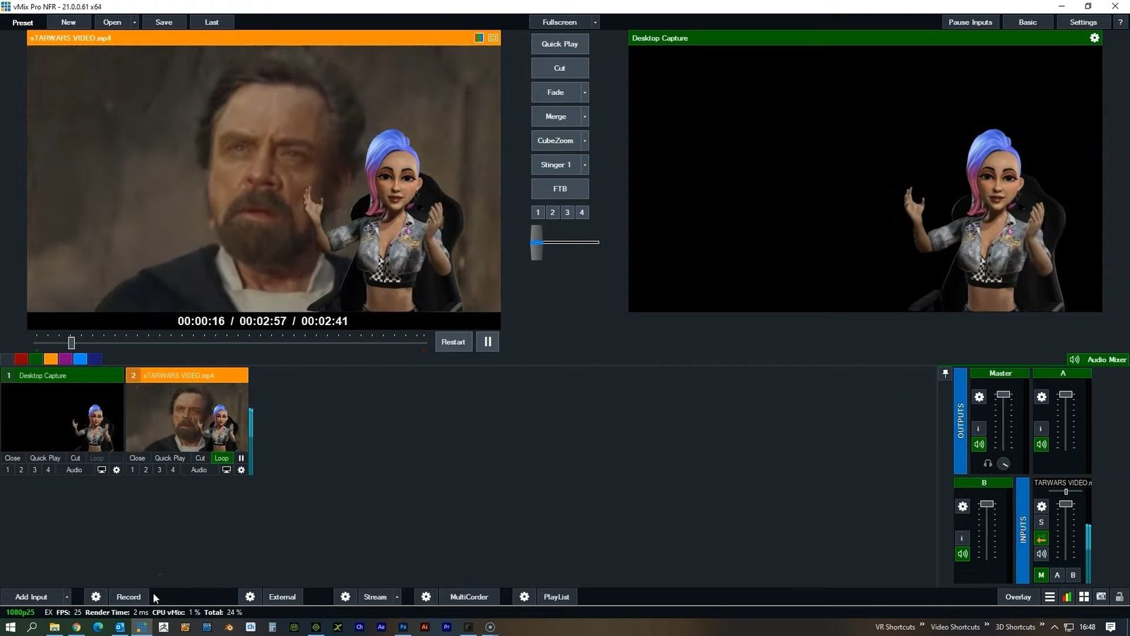Click the performance meter icon in bottom bar

click(x=1066, y=596)
